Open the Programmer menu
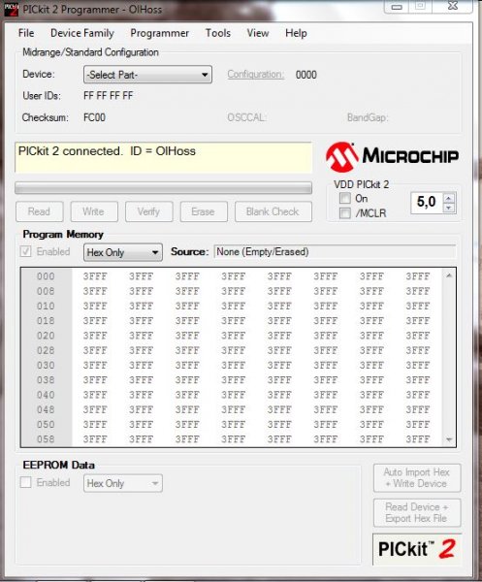 pos(160,33)
